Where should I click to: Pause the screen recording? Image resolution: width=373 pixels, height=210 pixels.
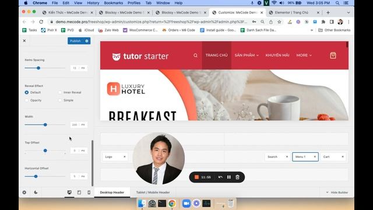pyautogui.click(x=229, y=177)
